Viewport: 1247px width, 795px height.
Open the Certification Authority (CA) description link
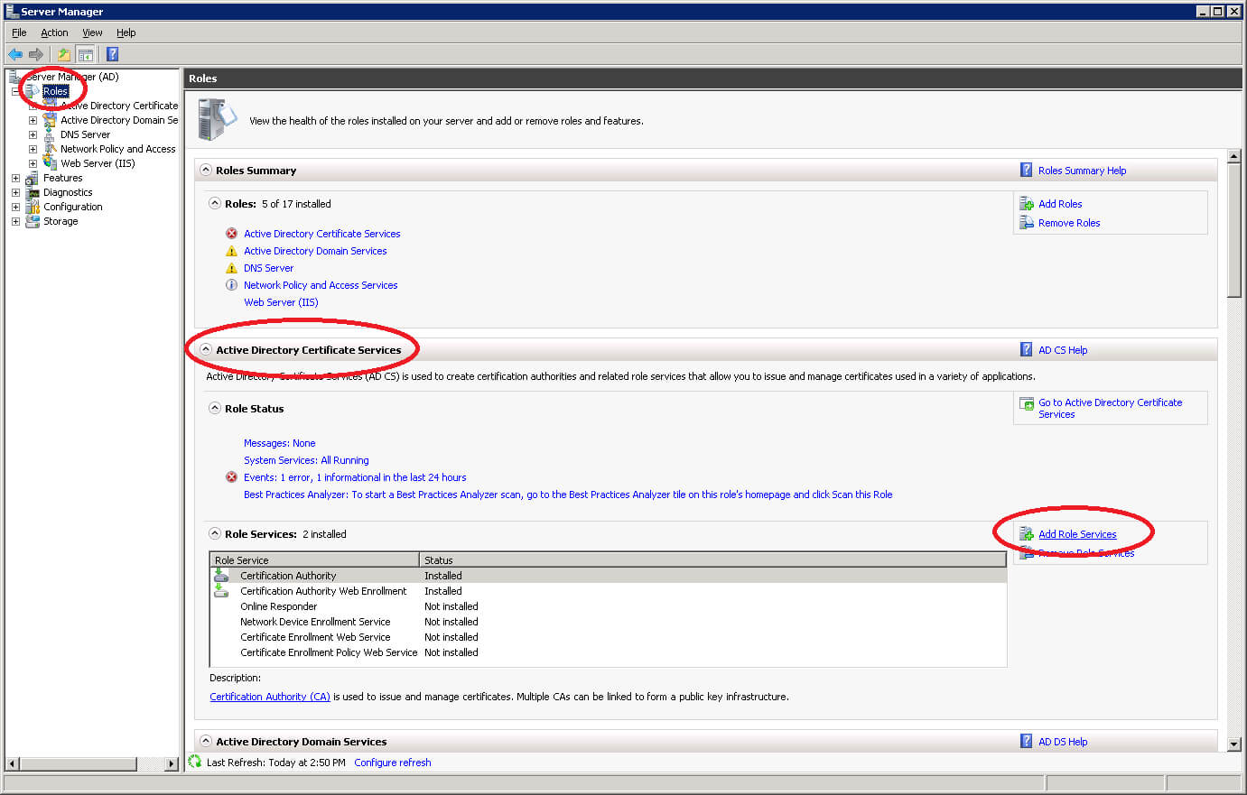click(x=270, y=697)
